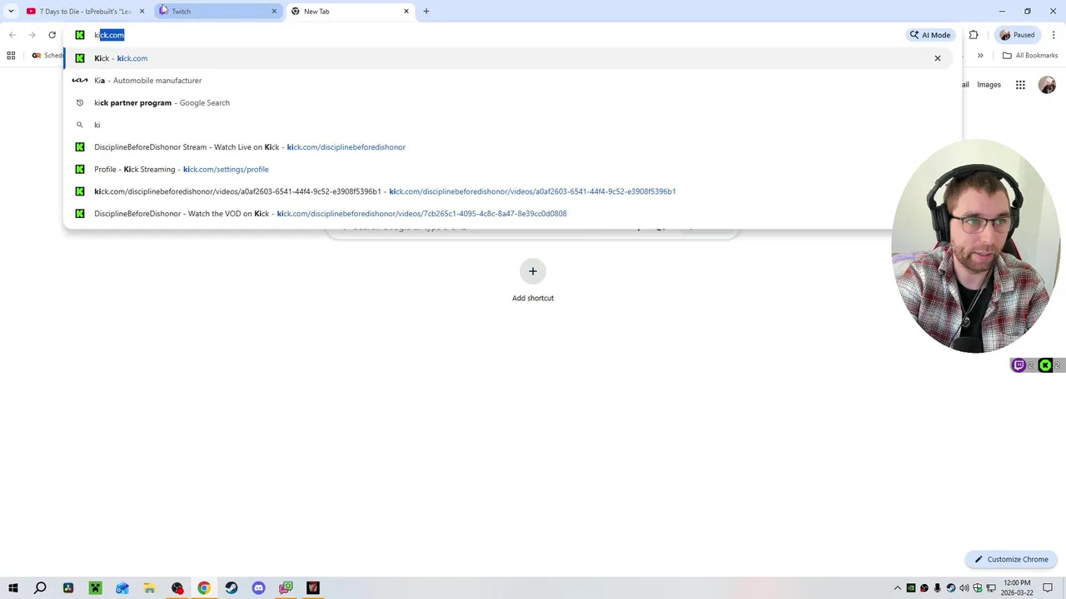Open the red-black game icon in the taskbar
1066x599 pixels.
pos(313,588)
